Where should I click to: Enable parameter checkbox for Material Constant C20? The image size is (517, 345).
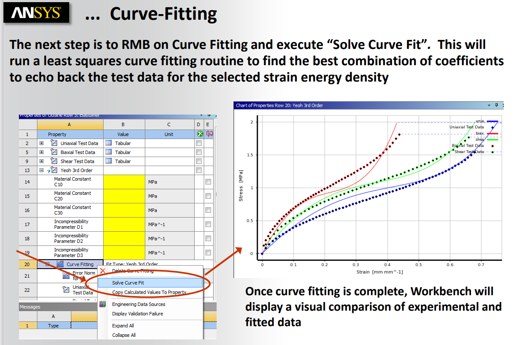click(208, 196)
